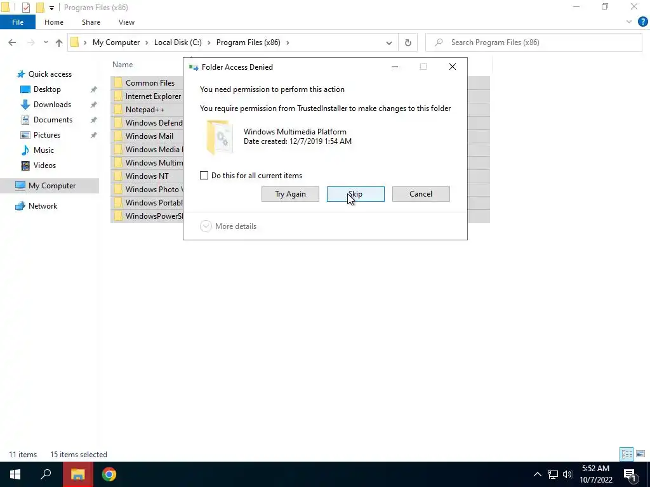Select the Windows NT folder
Image resolution: width=650 pixels, height=487 pixels.
click(x=147, y=176)
